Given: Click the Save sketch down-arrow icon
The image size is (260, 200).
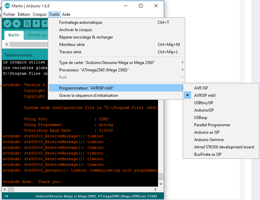Looking at the screenshot, I should tap(45, 24).
